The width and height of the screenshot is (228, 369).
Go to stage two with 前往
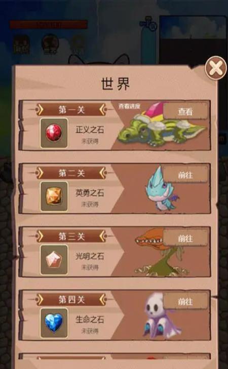[x=185, y=175]
